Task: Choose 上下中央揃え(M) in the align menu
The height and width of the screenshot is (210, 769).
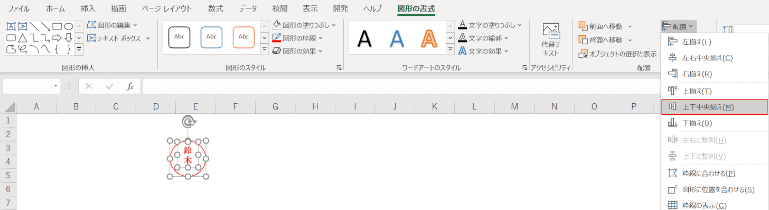Action: point(715,107)
